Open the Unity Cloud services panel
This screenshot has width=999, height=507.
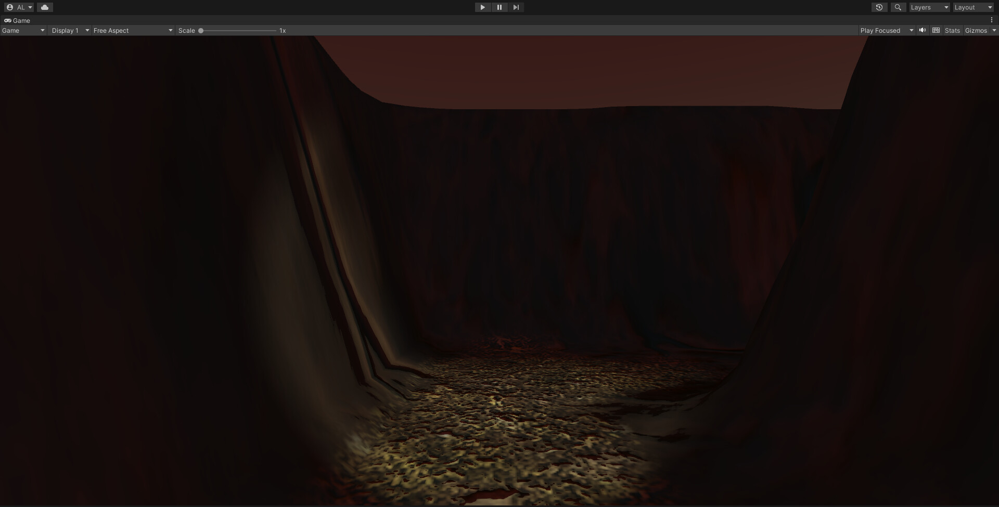[45, 7]
